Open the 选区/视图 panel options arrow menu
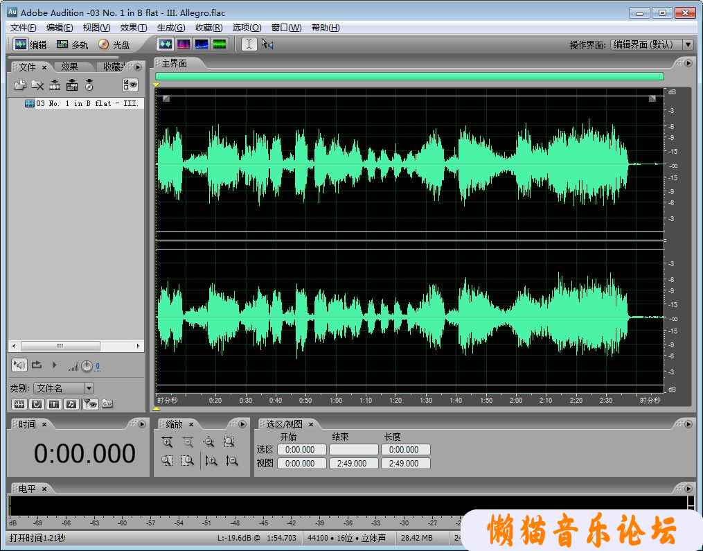 click(688, 424)
